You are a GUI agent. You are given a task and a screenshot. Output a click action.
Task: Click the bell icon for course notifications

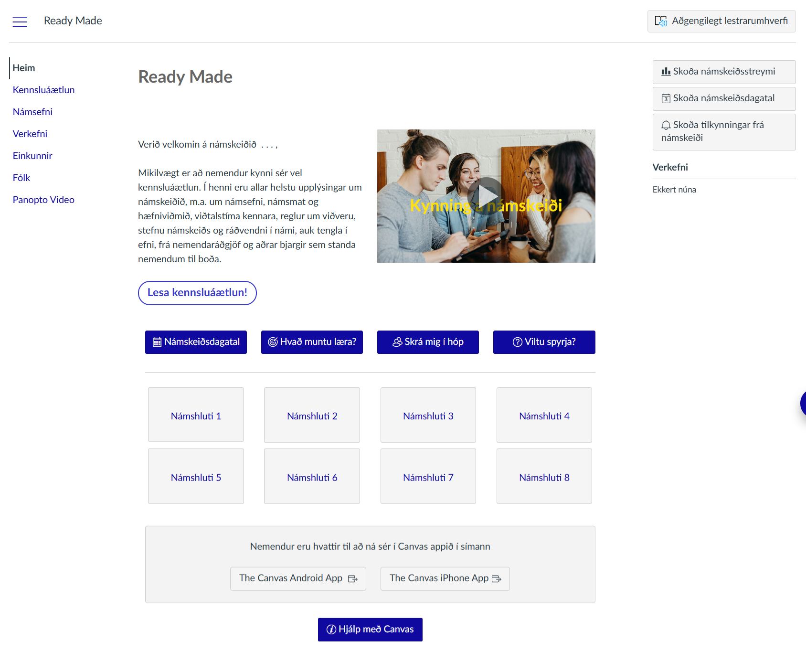click(x=666, y=125)
